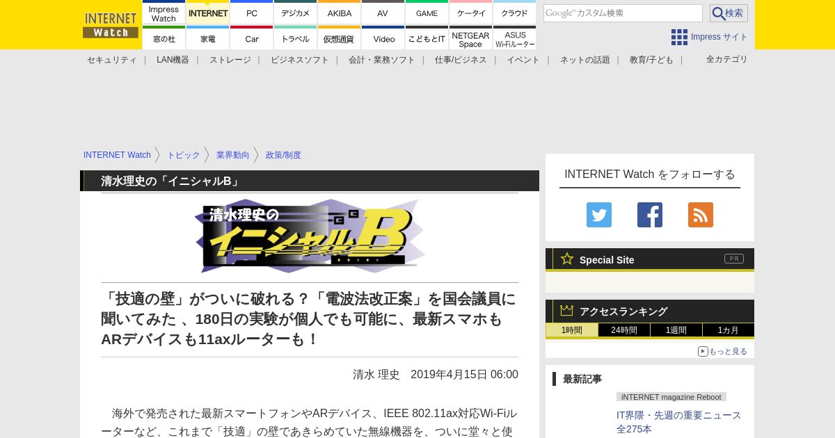Go to 仕事/ビジネス category
Viewport: 835px width, 438px height.
(x=461, y=60)
